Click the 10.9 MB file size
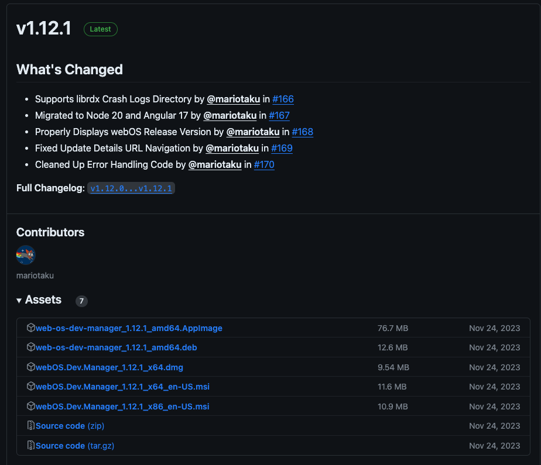541x465 pixels. [393, 407]
